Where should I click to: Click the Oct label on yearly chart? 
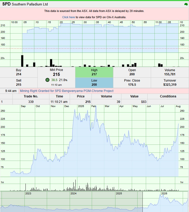click(38, 106)
